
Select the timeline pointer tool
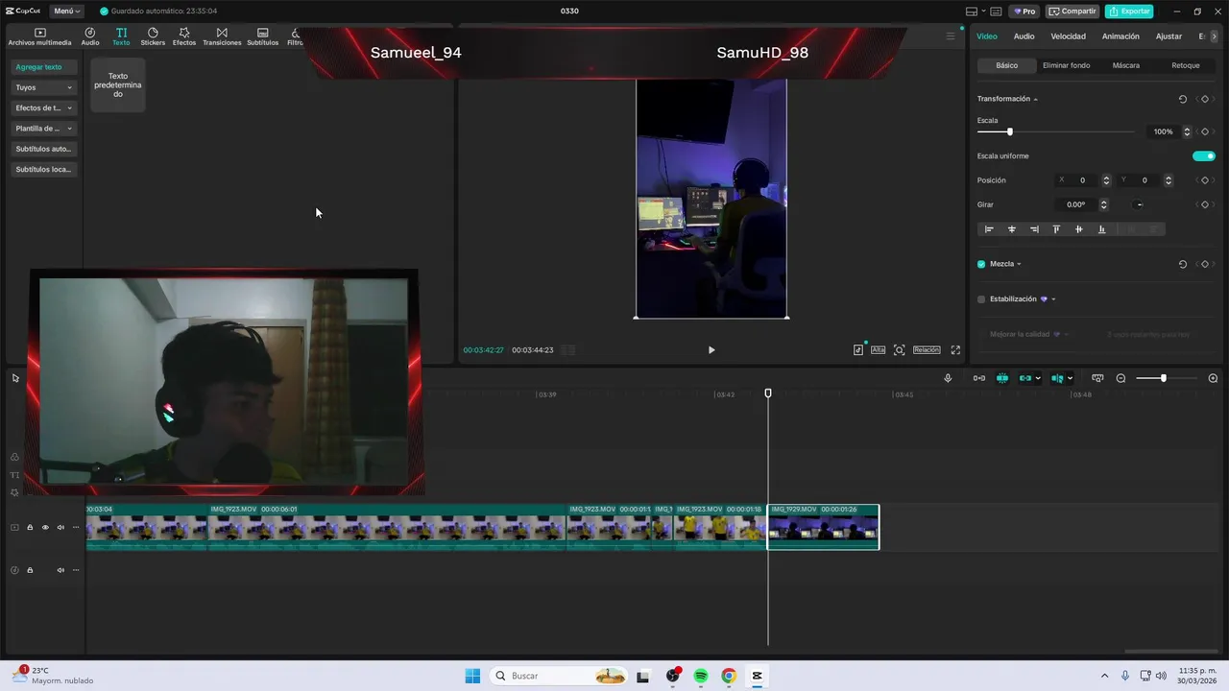[x=15, y=378]
